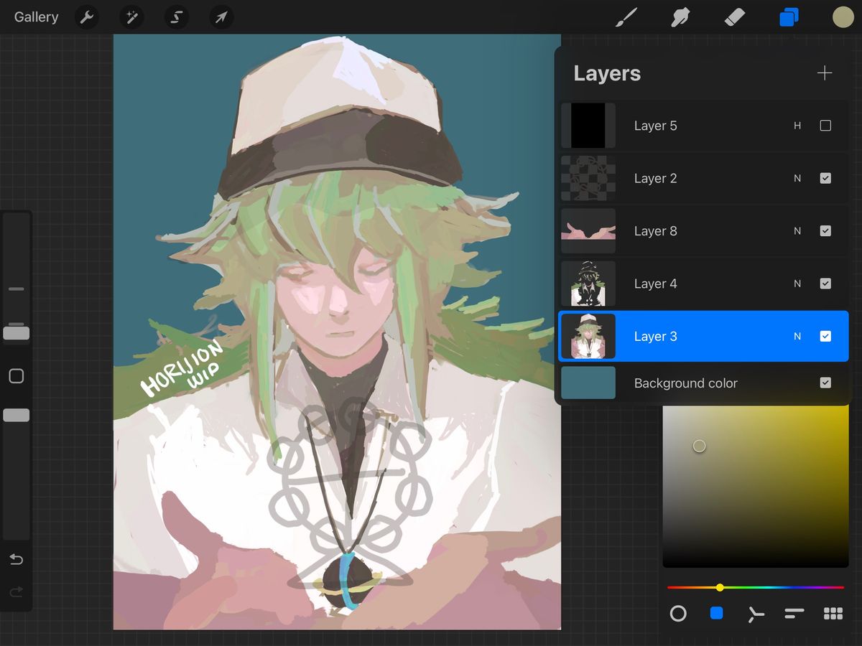
Task: Open blend mode N of Layer 2
Action: [x=797, y=178]
